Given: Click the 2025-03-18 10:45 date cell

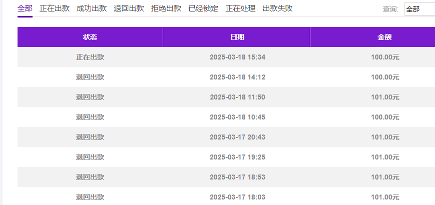Looking at the screenshot, I should point(237,117).
